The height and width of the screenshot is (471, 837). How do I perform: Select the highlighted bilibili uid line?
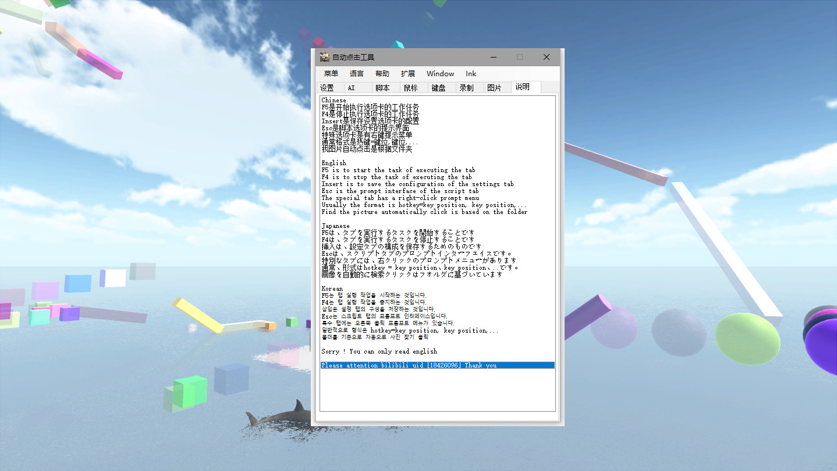pyautogui.click(x=409, y=365)
